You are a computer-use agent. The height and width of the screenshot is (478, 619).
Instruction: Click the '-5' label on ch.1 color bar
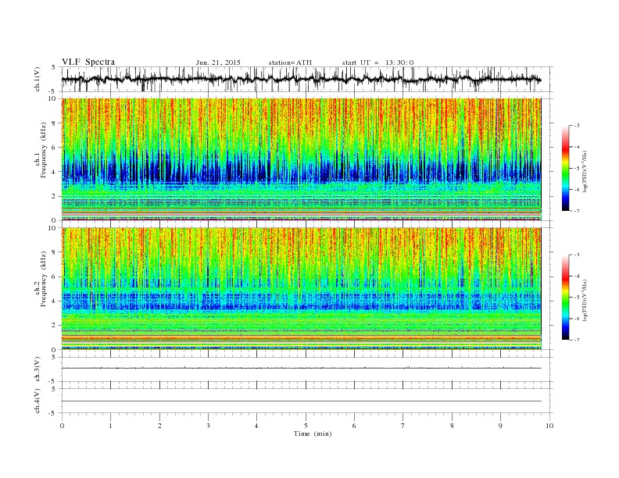(576, 169)
